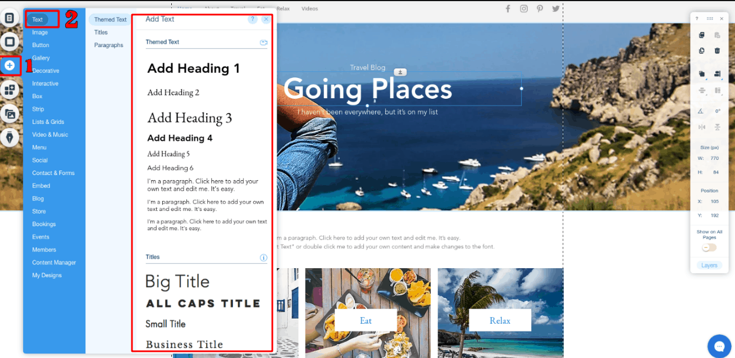Delete the element using the trash icon

click(717, 51)
